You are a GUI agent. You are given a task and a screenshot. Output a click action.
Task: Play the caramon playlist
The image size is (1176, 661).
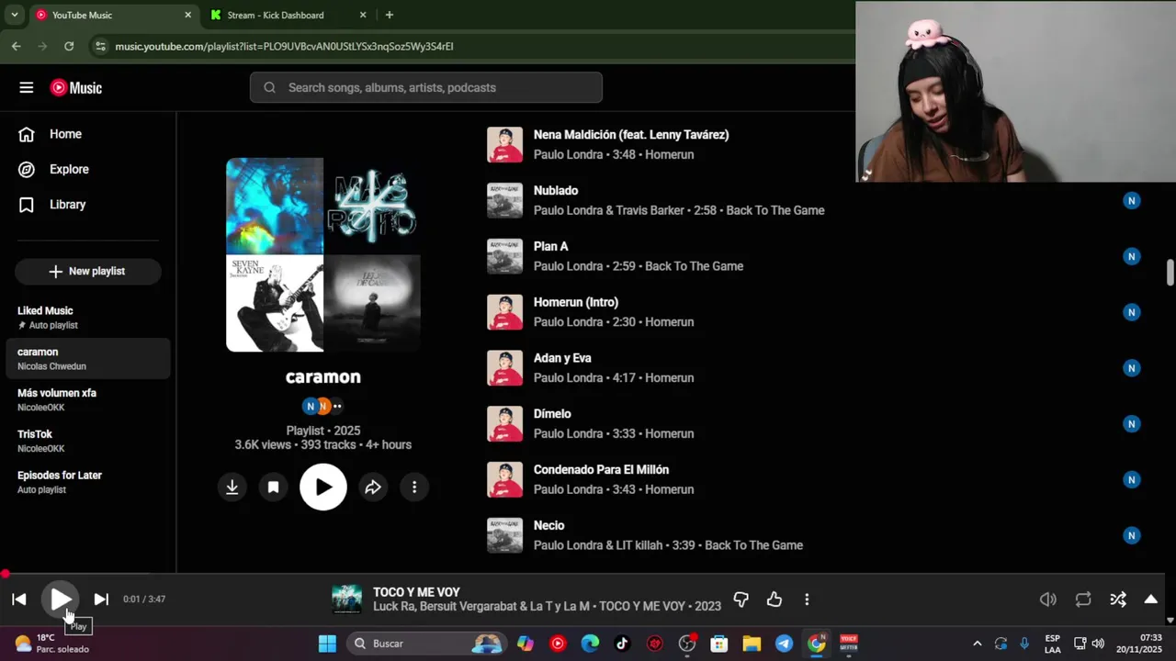[x=323, y=487]
